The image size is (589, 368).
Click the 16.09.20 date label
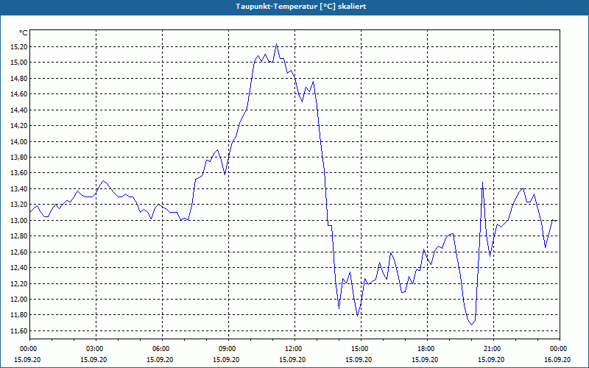click(557, 359)
